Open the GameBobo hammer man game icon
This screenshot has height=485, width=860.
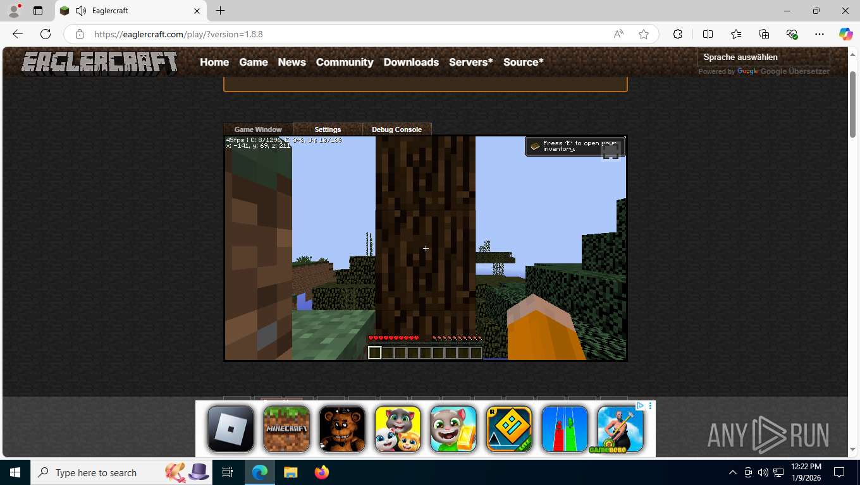click(620, 429)
